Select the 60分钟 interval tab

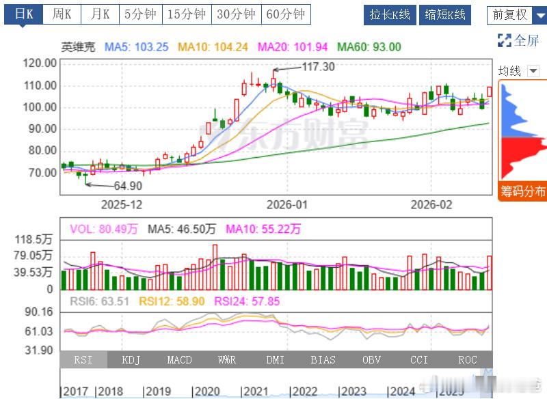click(286, 14)
